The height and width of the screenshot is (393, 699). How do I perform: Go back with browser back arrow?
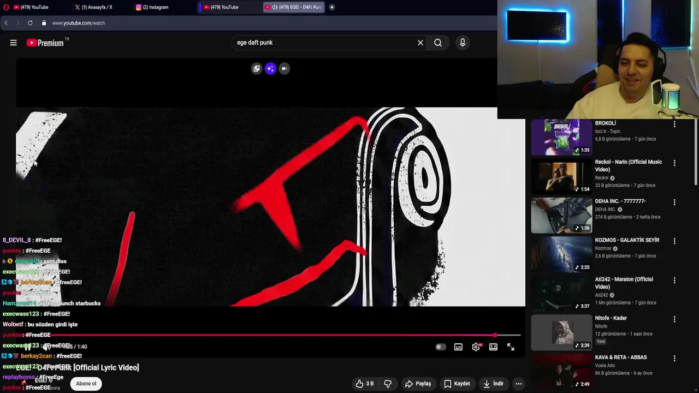[x=6, y=23]
